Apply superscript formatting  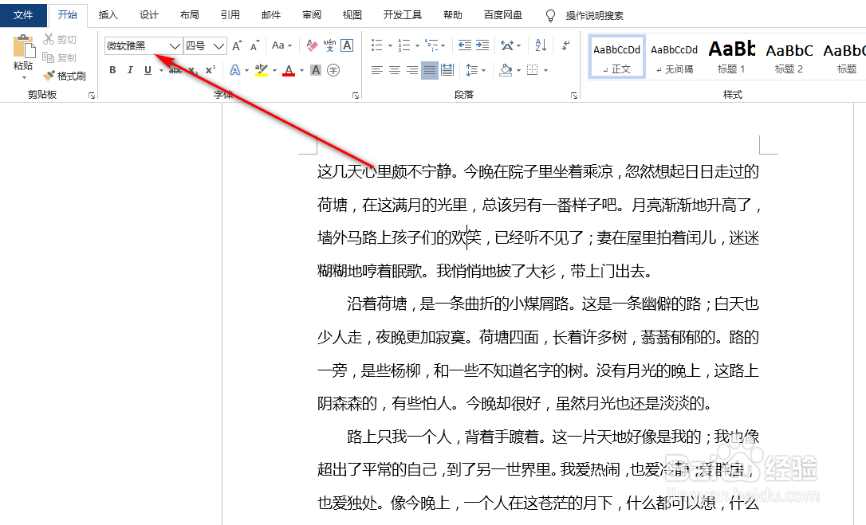coord(210,70)
